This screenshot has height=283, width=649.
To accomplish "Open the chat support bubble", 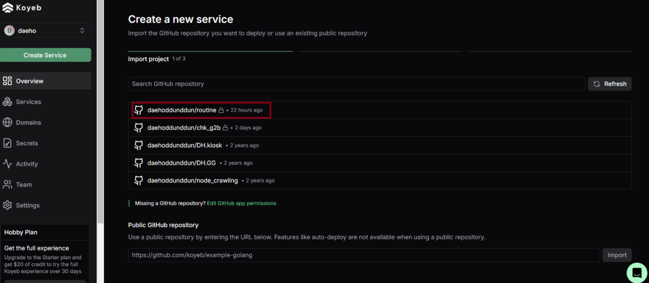I will [637, 273].
